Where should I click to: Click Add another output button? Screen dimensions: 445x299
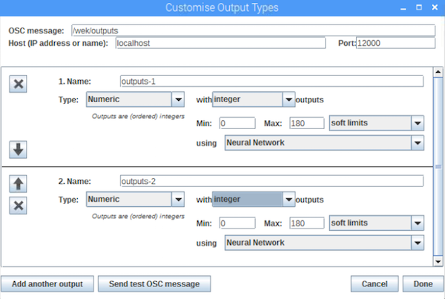pyautogui.click(x=47, y=284)
